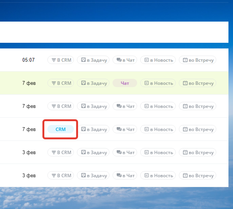Click 'В CRM' in the green highlighted row
Image resolution: width=233 pixels, height=209 pixels.
61,83
